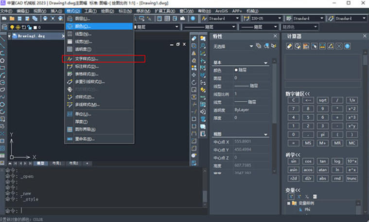
Task: Open the text style Standard dropdown
Action: pyautogui.click(x=237, y=18)
